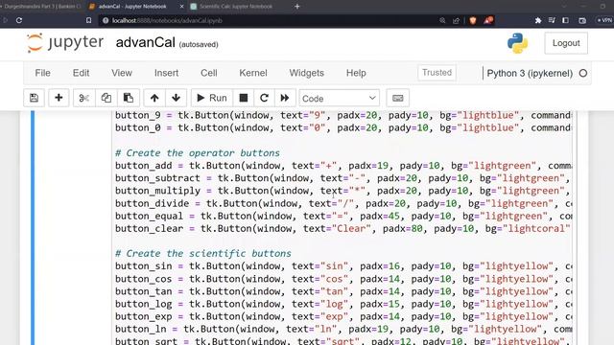
Task: Click the share icon in address bar
Action: tap(457, 20)
